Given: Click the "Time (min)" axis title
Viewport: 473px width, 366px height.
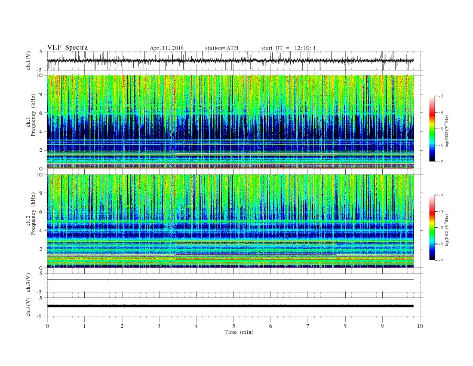Looking at the screenshot, I should pyautogui.click(x=239, y=332).
